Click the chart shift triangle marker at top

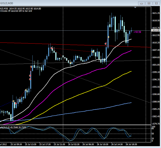[x=135, y=7]
